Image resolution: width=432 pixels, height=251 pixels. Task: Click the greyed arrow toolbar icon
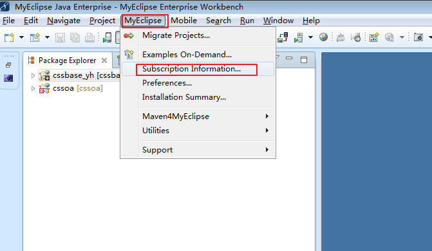355,37
